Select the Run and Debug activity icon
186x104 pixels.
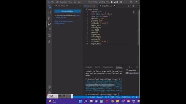(x=49, y=24)
